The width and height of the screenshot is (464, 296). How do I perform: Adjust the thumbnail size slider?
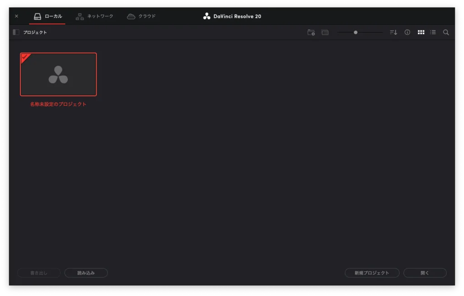(356, 32)
